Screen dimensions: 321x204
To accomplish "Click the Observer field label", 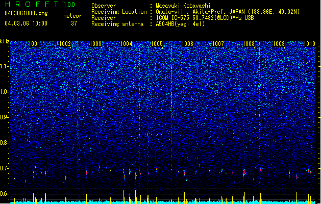I will click(x=104, y=6).
